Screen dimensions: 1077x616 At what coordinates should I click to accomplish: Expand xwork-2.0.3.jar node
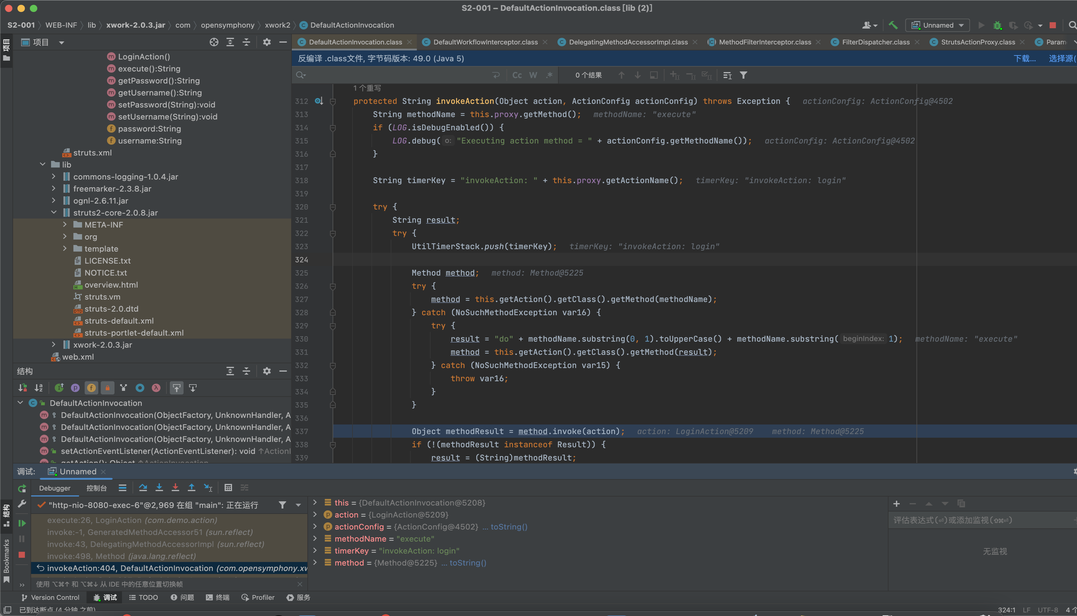point(54,344)
